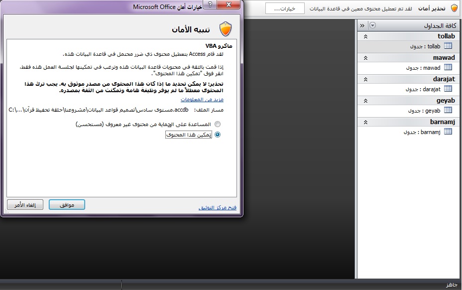Select the 'barnamj : جدول' table row
This screenshot has height=290, width=462.
pyautogui.click(x=408, y=132)
